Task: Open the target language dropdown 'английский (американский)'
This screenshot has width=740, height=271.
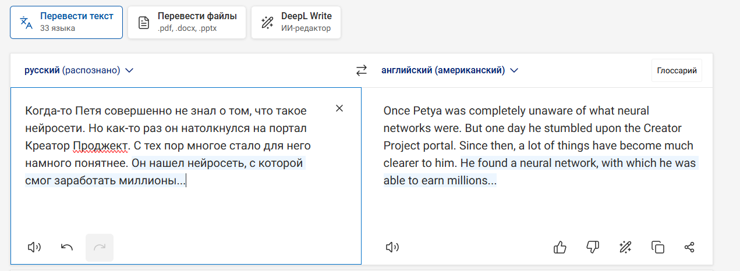Action: click(449, 70)
